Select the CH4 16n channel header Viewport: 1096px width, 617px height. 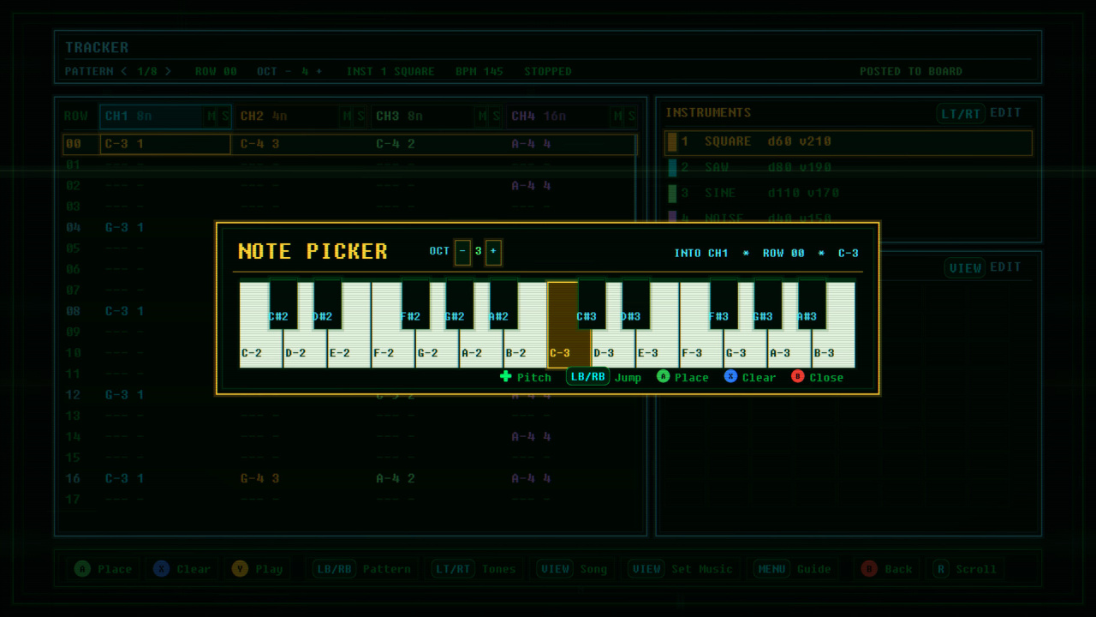coord(573,117)
